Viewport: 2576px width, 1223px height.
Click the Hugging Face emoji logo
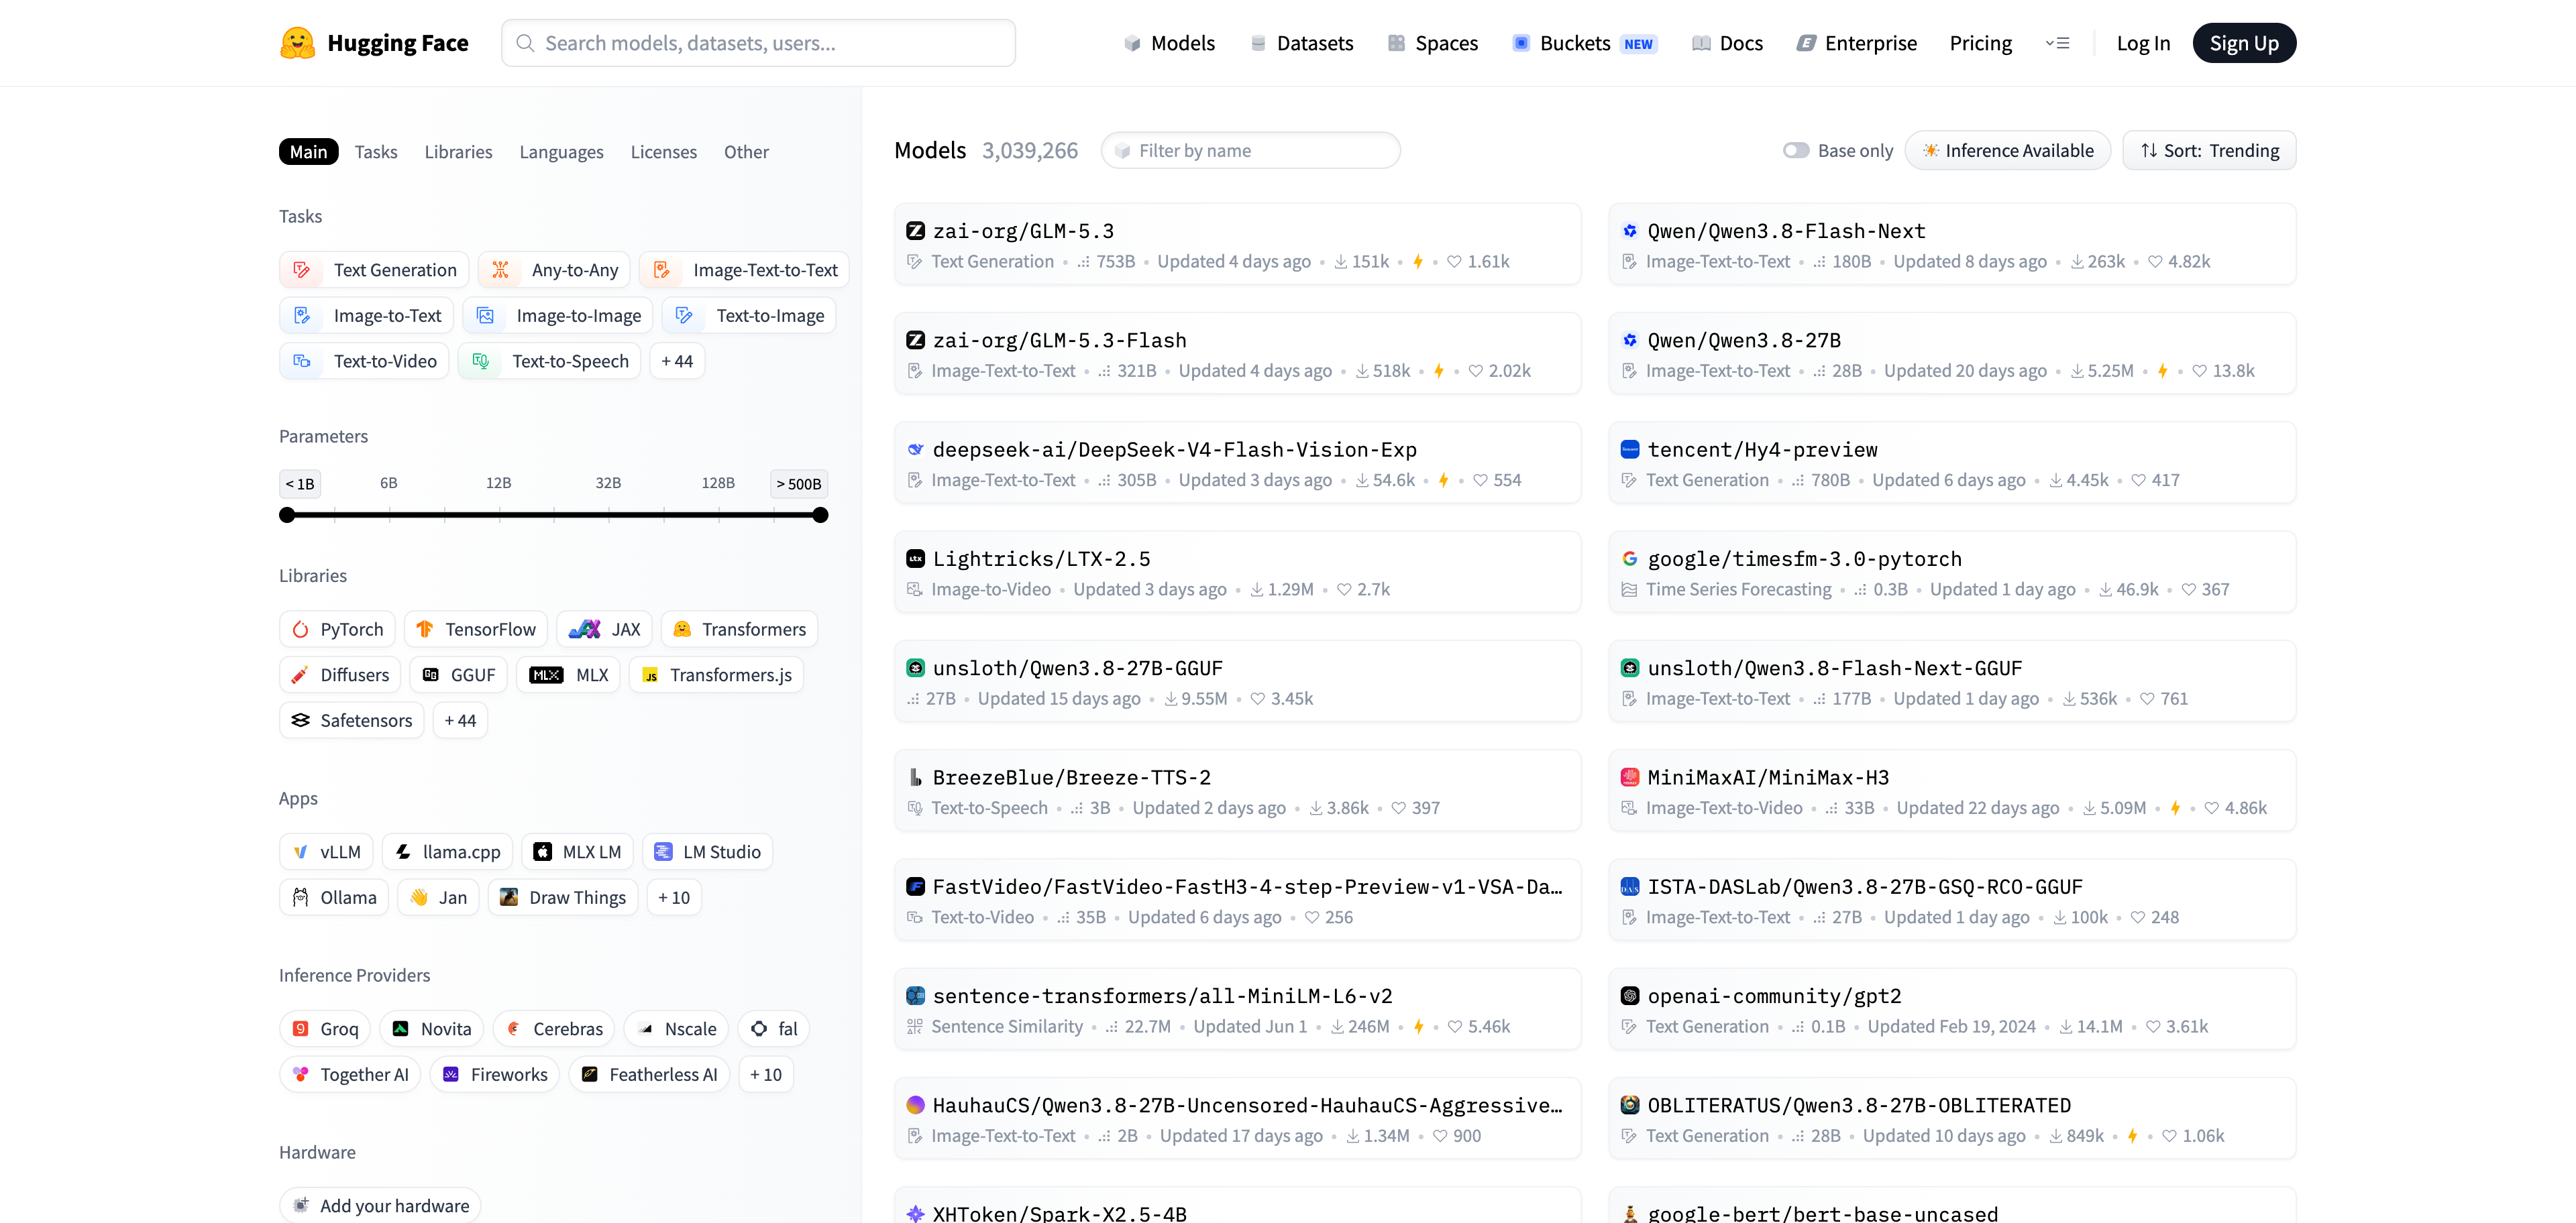pyautogui.click(x=297, y=43)
